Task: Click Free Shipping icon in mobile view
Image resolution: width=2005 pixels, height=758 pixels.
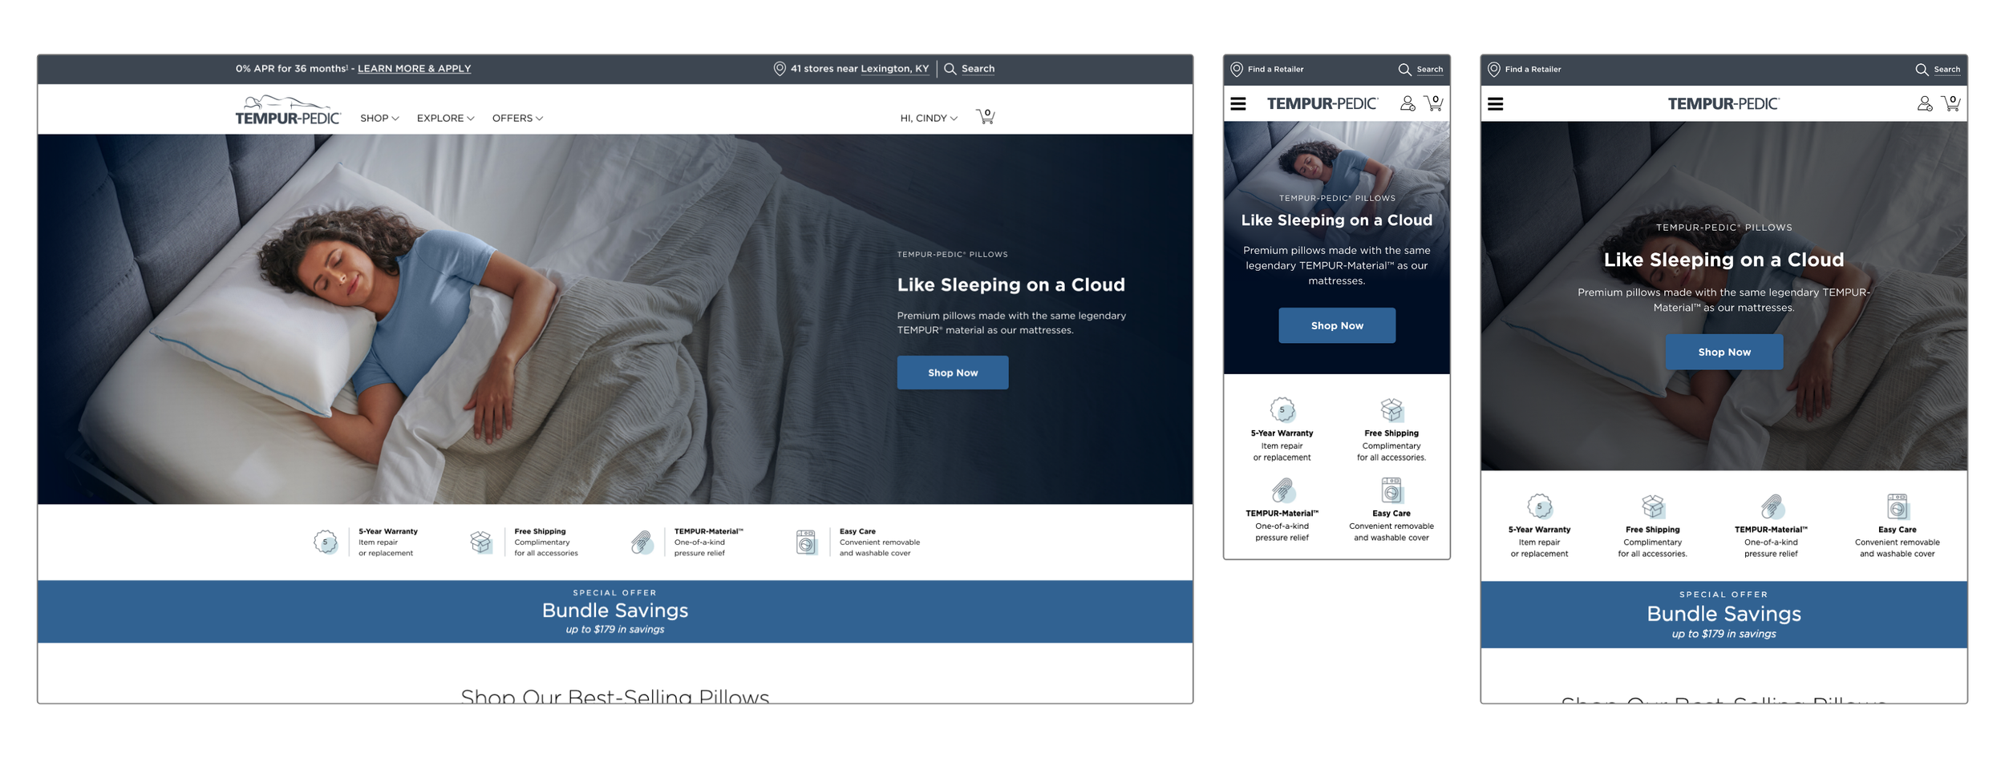Action: coord(1391,410)
